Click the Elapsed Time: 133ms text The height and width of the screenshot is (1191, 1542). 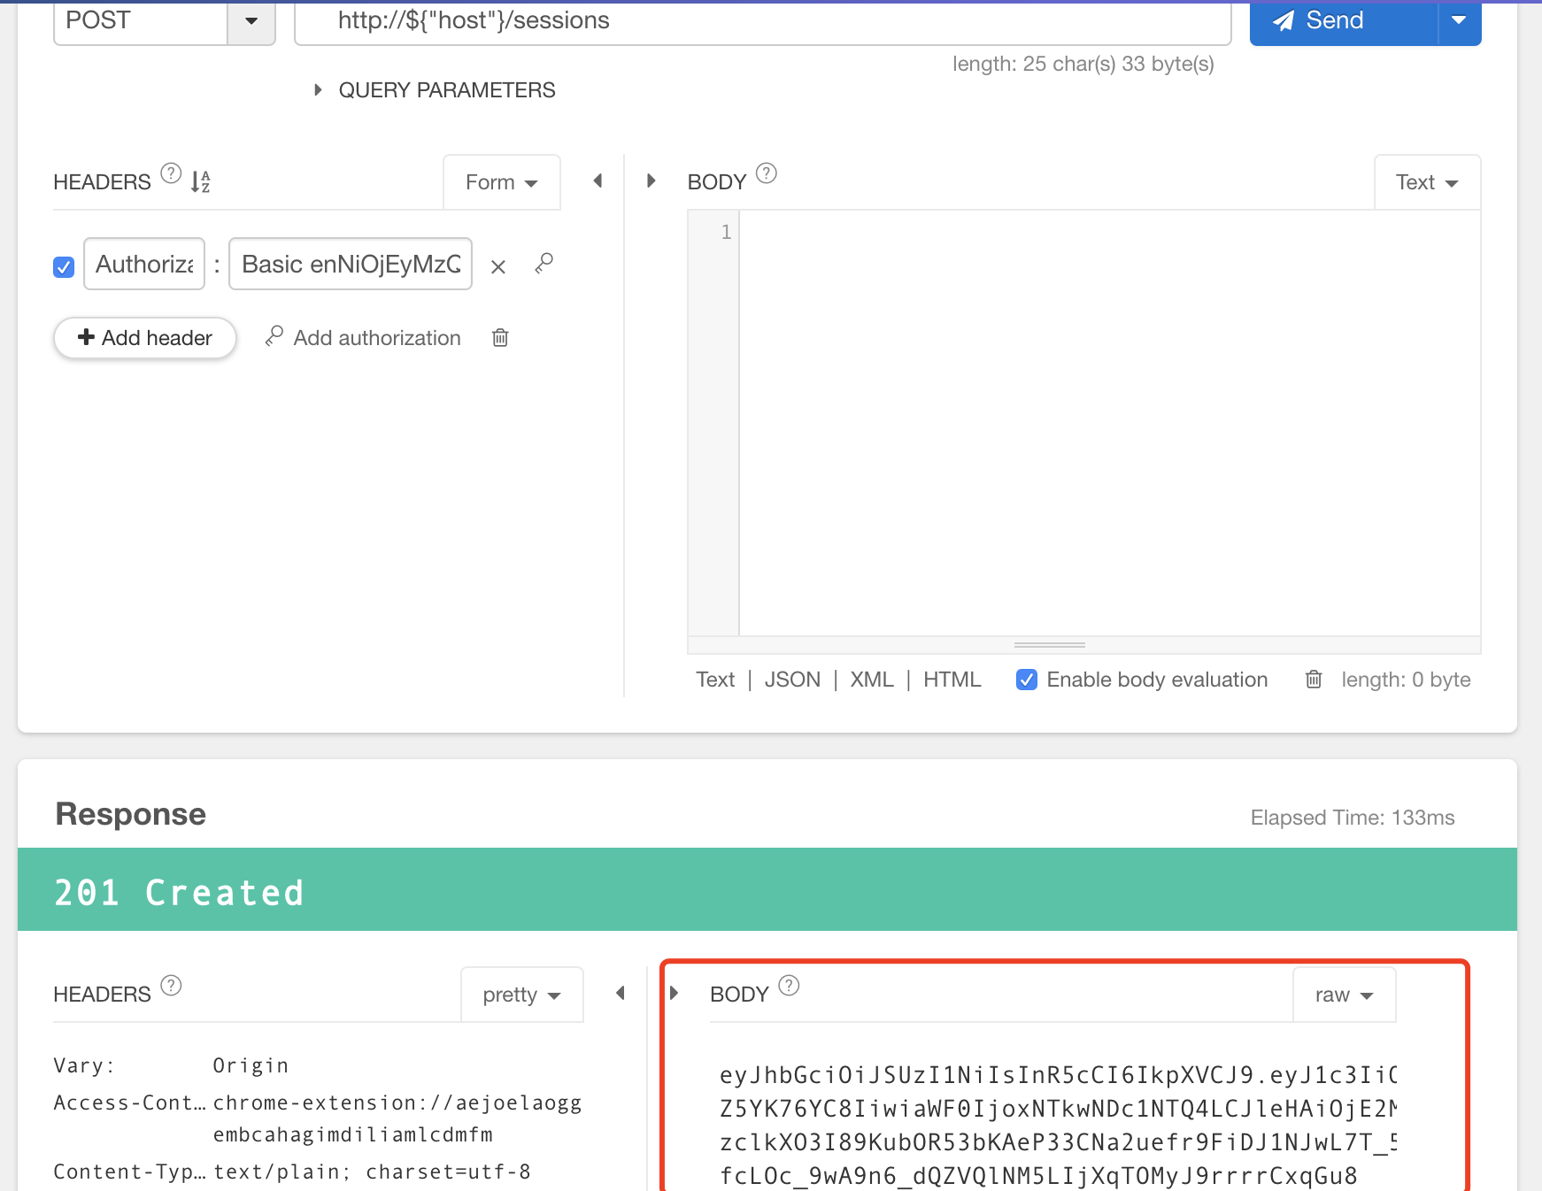(1353, 818)
